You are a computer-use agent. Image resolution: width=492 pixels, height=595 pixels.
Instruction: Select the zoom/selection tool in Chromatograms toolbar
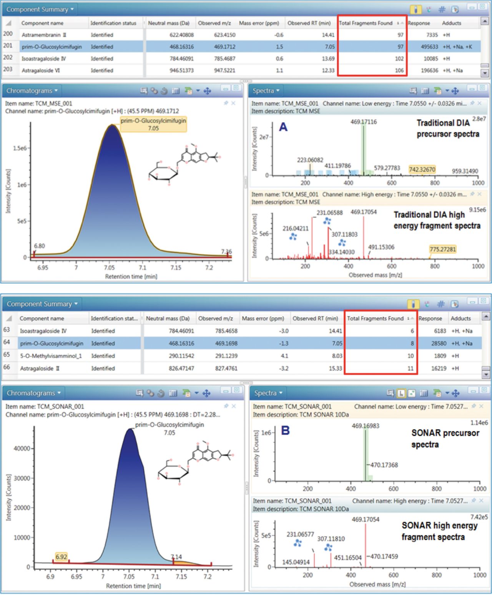click(144, 91)
